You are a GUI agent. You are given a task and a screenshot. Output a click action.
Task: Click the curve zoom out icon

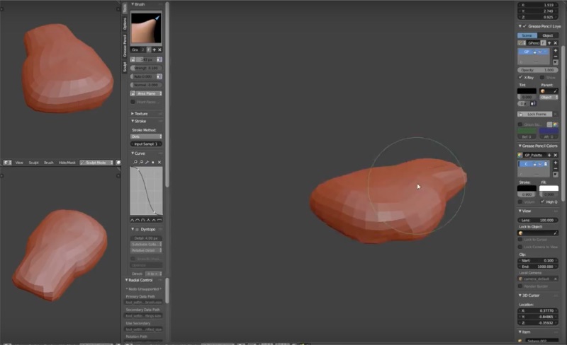coord(141,163)
